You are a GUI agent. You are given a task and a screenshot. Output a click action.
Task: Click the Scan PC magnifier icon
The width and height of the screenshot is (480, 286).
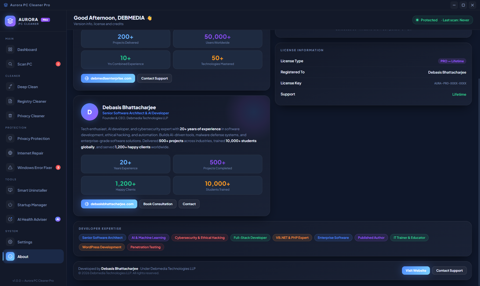10,64
